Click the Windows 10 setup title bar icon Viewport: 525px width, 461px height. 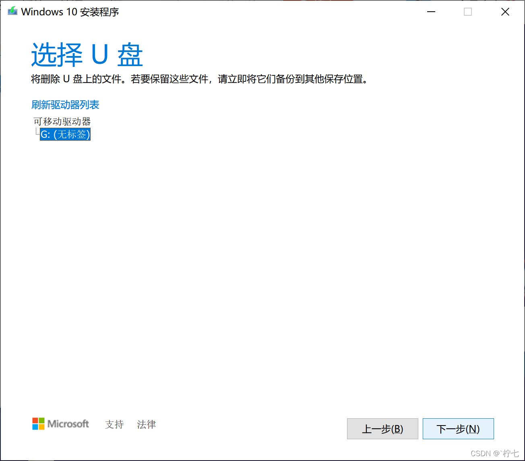12,11
